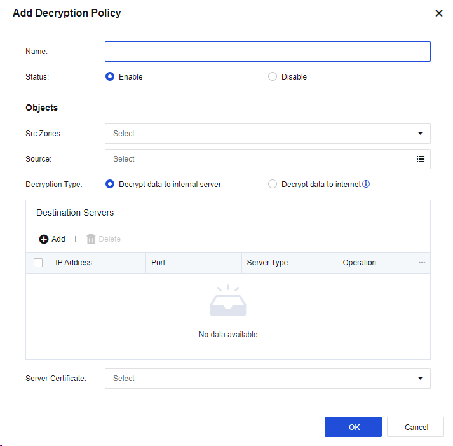Click the Name input field

[x=267, y=52]
